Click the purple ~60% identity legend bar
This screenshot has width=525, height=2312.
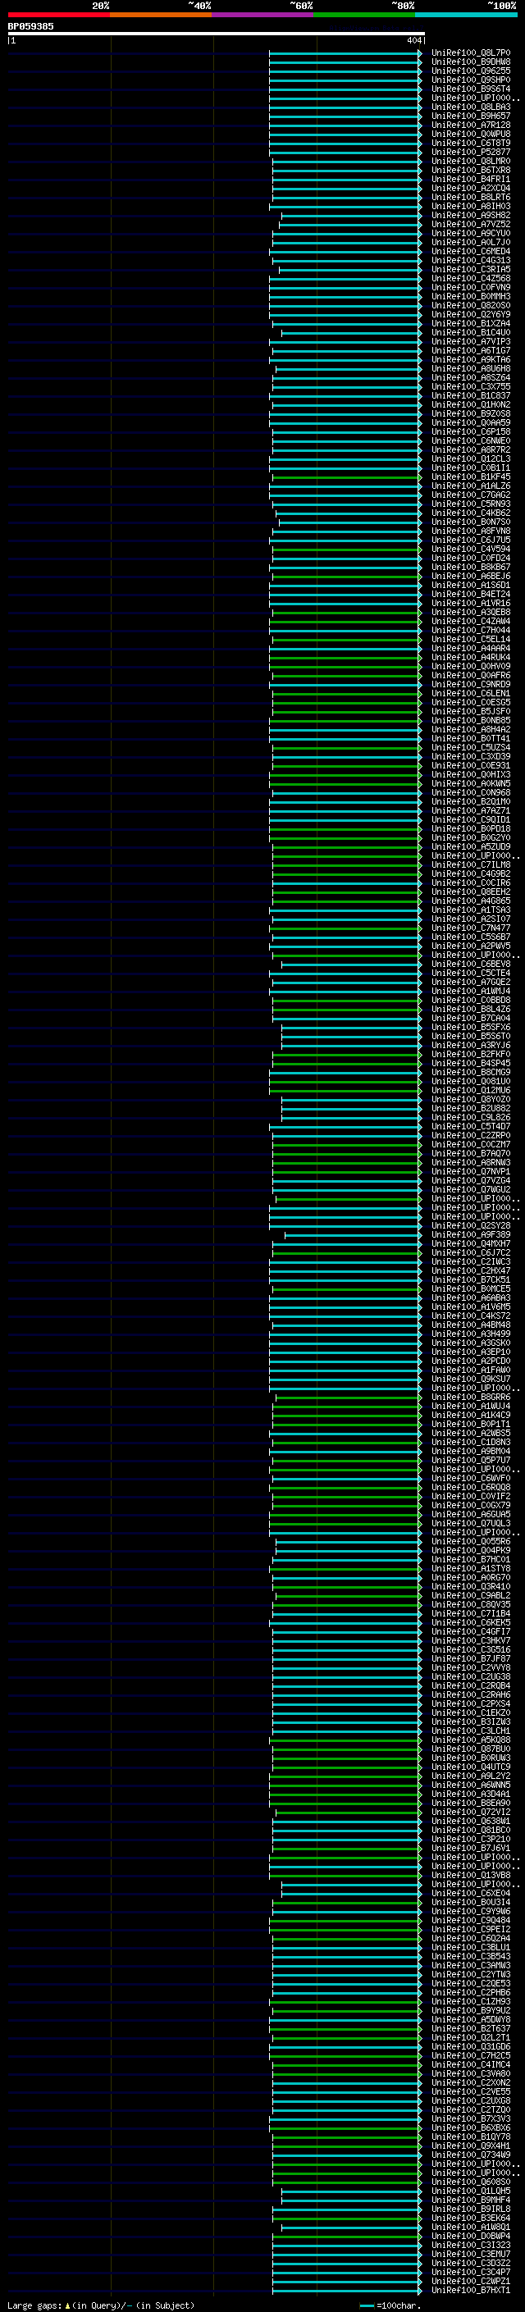263,15
